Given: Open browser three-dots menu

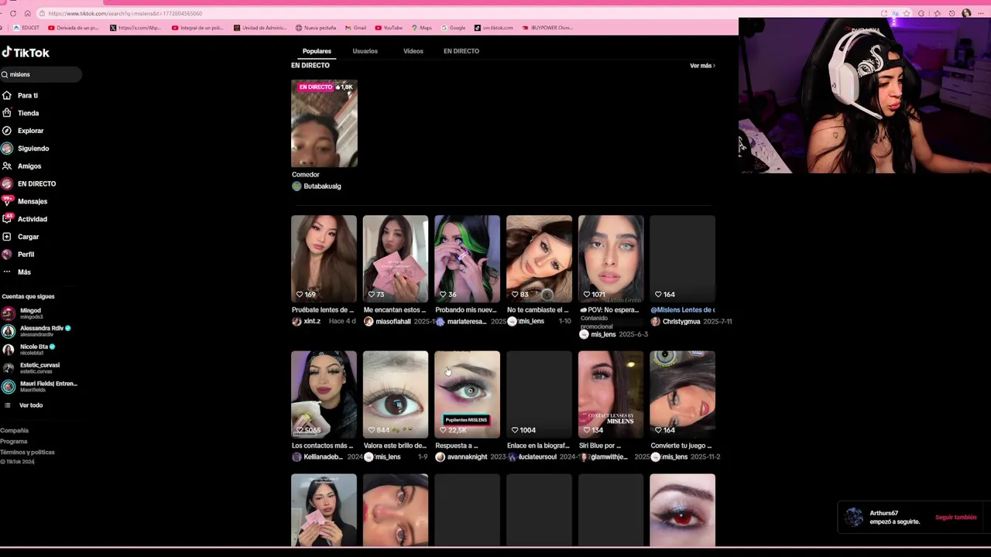Looking at the screenshot, I should (x=981, y=13).
